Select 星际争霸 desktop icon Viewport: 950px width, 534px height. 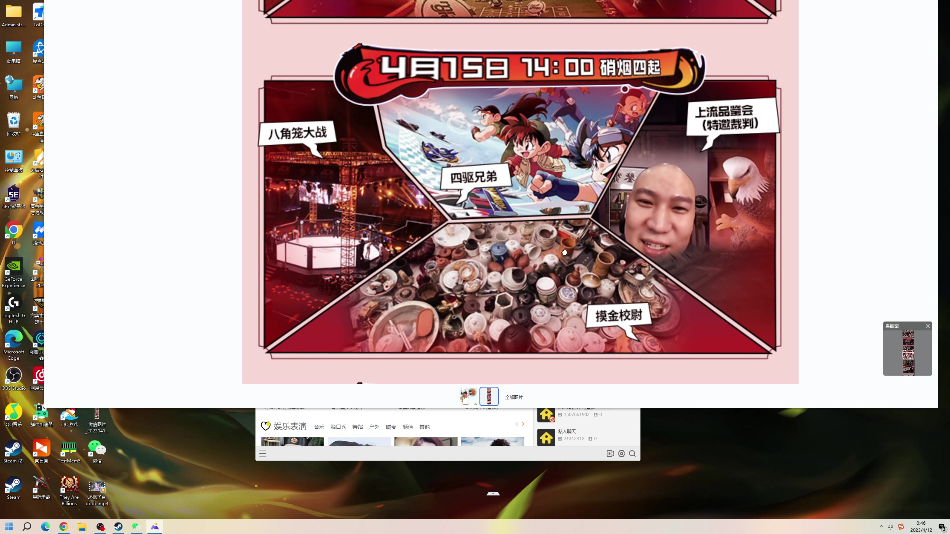[x=42, y=488]
